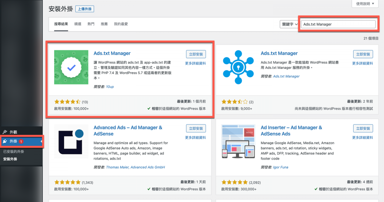The image size is (384, 202).
Task: Install the 10up Ads.txt Manager plugin
Action: click(x=196, y=54)
